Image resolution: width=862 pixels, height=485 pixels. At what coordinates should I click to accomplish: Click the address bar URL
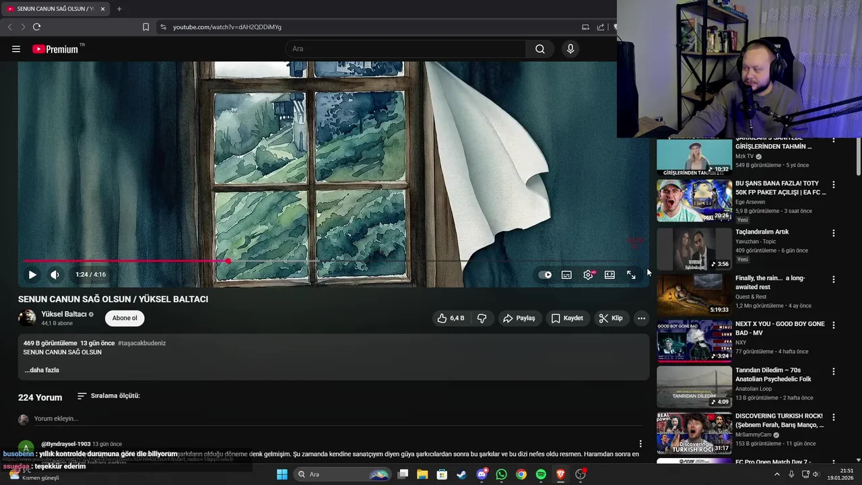coord(227,27)
